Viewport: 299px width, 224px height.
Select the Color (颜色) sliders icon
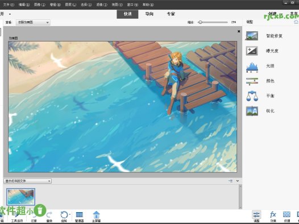point(252,81)
